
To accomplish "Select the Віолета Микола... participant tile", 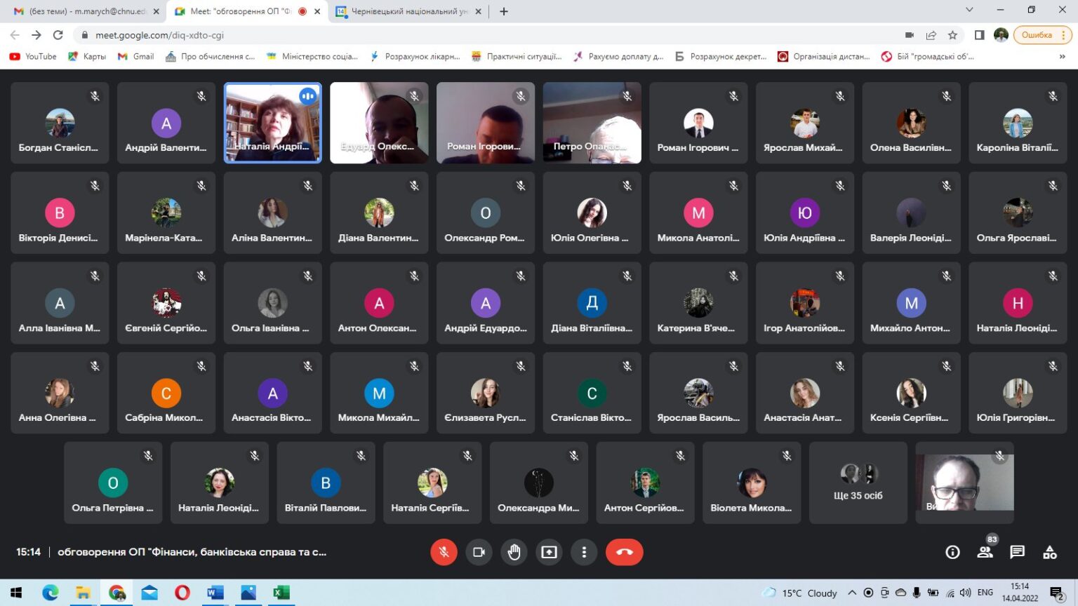I will (751, 483).
